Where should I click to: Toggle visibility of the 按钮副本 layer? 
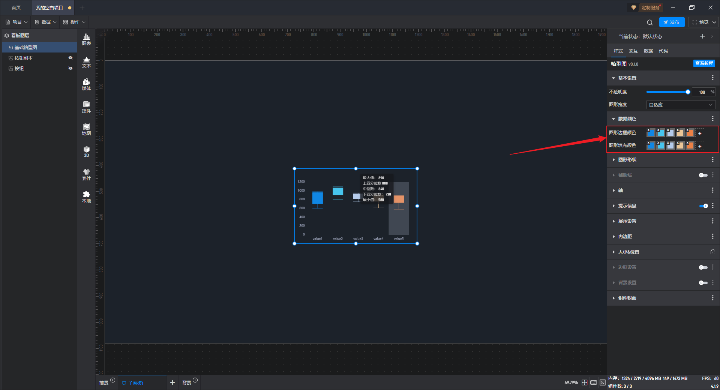(x=70, y=58)
